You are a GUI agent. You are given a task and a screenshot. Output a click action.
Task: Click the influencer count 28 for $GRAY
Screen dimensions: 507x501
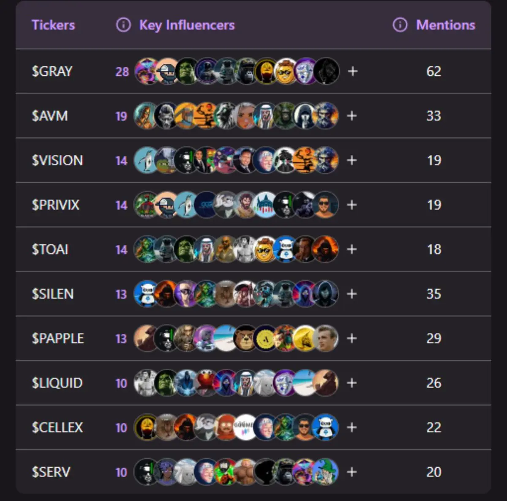pyautogui.click(x=122, y=72)
